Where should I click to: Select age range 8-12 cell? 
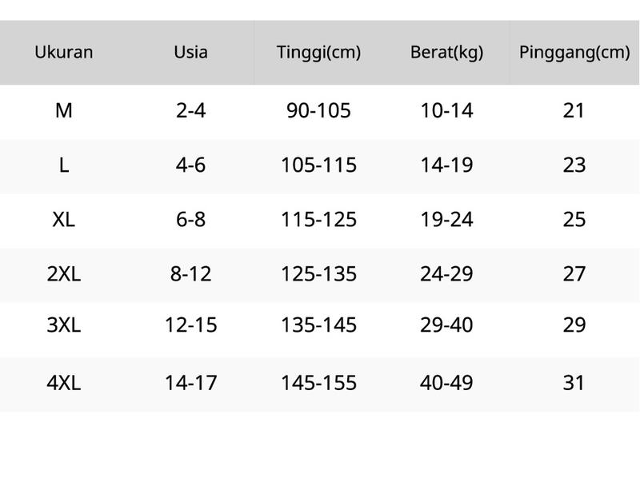click(190, 273)
